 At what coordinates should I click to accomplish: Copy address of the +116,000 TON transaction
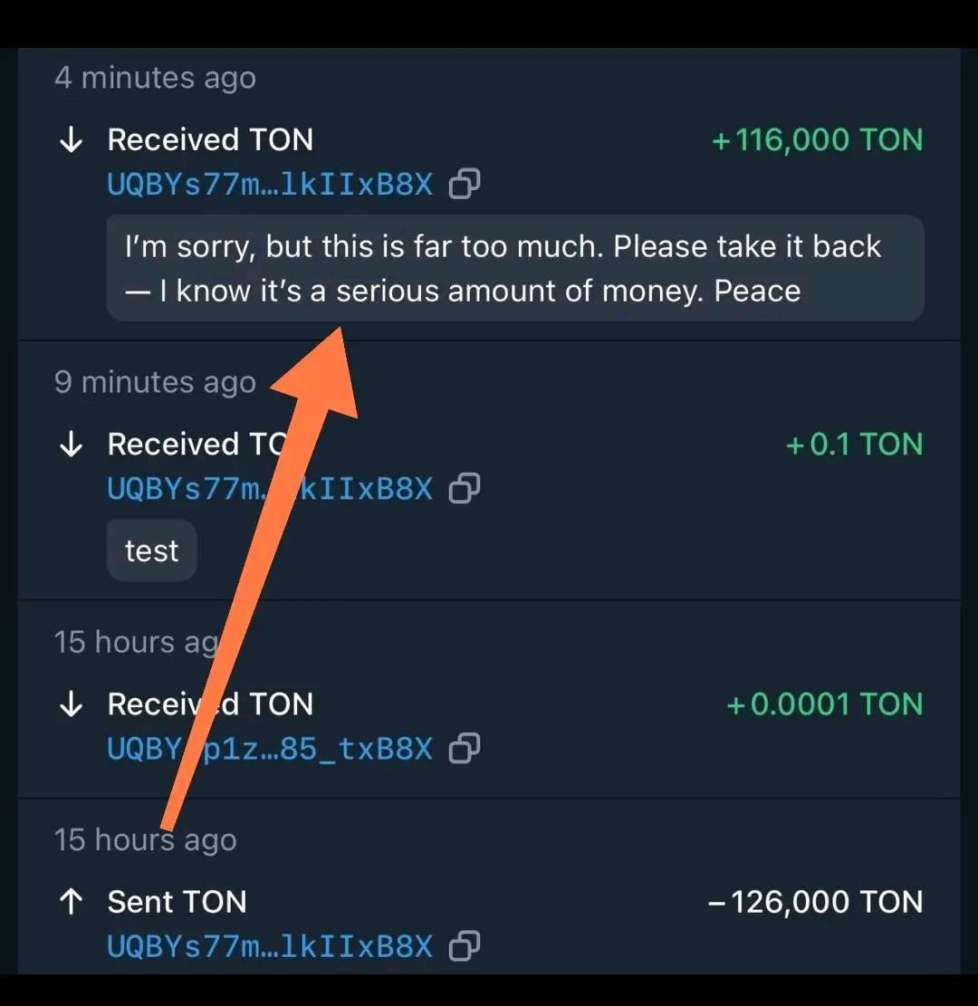[465, 185]
